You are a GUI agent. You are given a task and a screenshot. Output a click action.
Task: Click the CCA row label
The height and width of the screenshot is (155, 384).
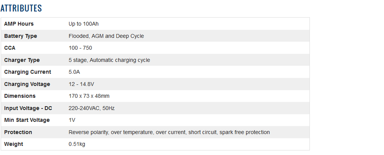pos(10,48)
